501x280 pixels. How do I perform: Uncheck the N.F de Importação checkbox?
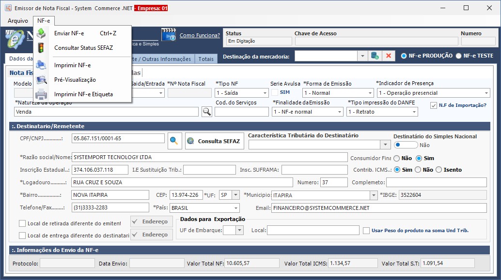point(434,105)
